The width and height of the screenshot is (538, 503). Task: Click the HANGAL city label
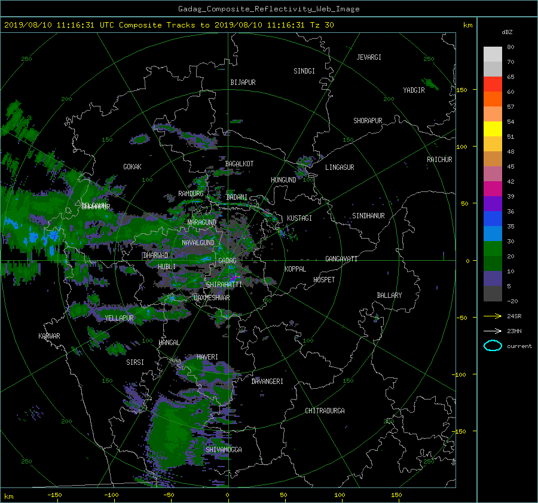(x=169, y=343)
